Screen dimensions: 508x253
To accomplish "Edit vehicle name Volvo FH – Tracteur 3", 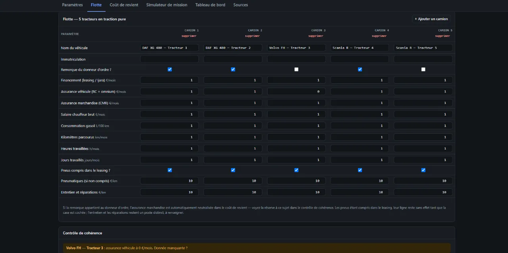I will tap(296, 48).
